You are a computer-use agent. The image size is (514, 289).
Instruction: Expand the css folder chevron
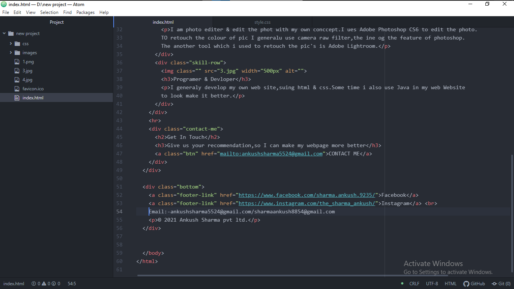11,44
